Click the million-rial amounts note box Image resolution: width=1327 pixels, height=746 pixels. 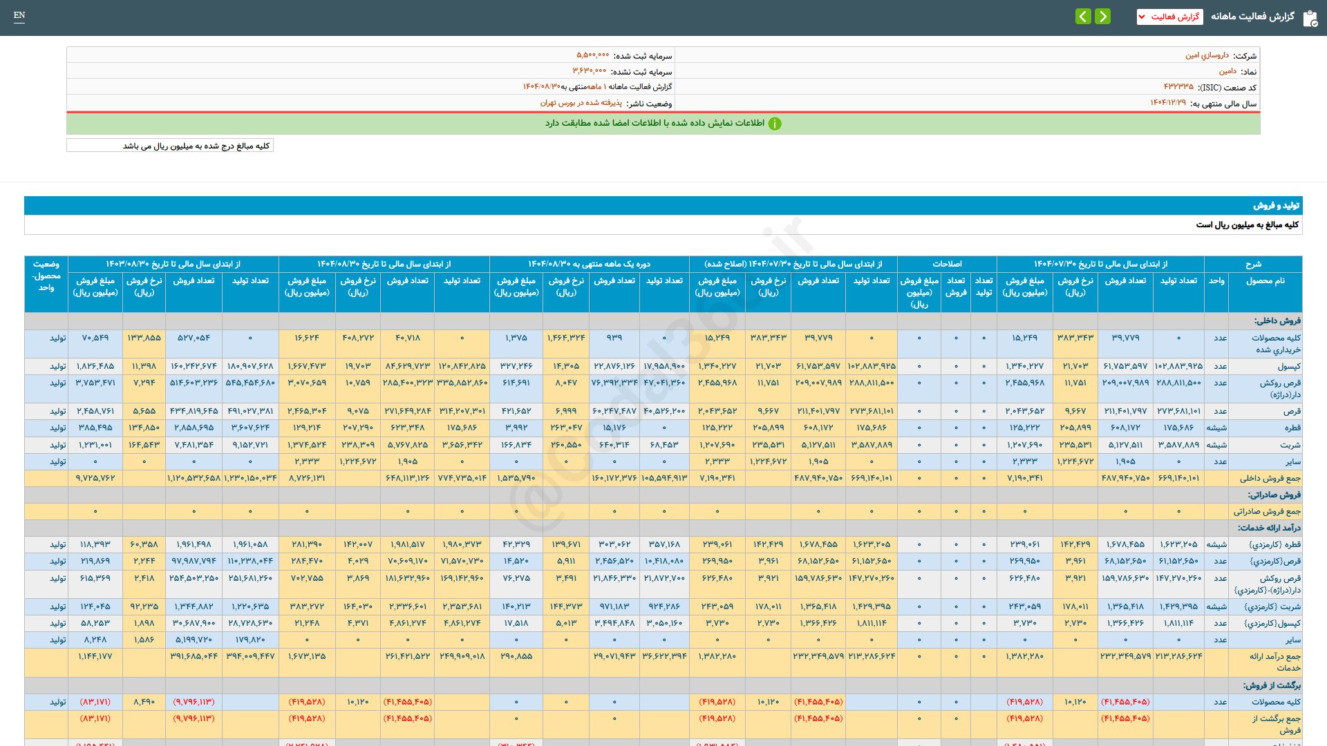point(170,146)
